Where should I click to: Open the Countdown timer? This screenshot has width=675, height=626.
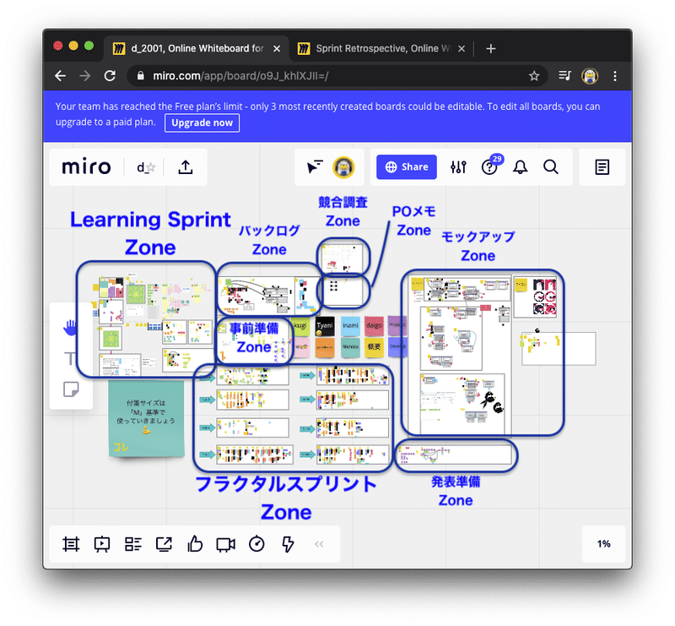[256, 544]
